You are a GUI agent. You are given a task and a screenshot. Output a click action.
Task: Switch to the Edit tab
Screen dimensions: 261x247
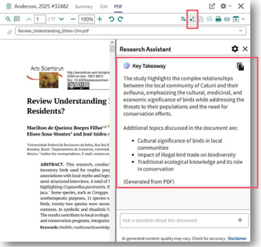pos(104,6)
